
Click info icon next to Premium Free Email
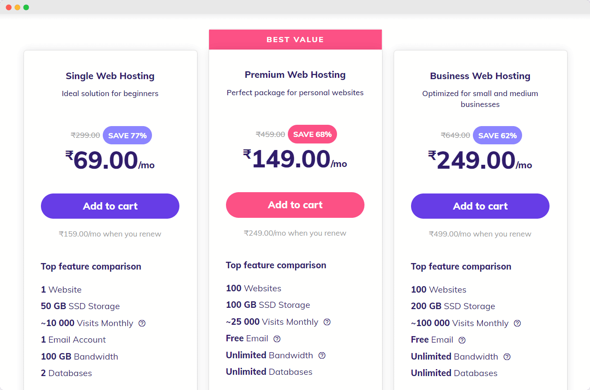tap(277, 339)
